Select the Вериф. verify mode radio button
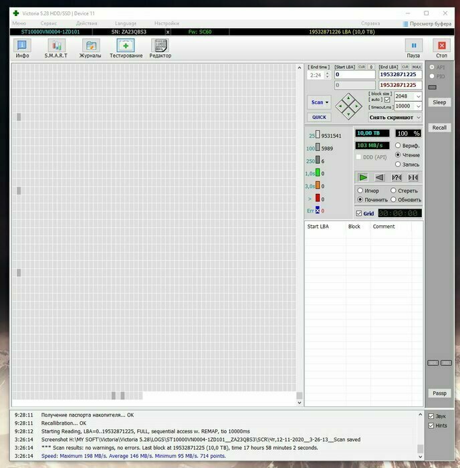Image resolution: width=460 pixels, height=468 pixels. tap(398, 145)
